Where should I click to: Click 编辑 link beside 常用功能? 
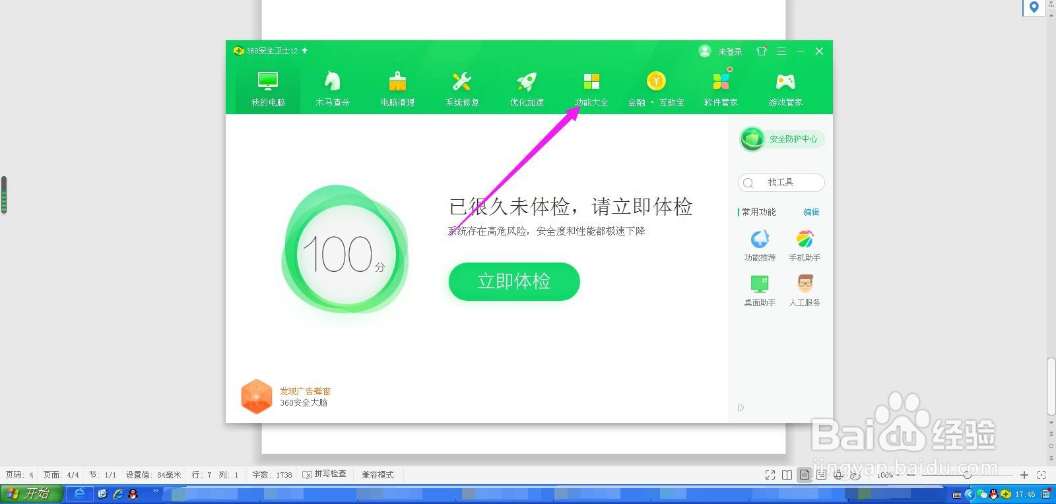click(811, 212)
